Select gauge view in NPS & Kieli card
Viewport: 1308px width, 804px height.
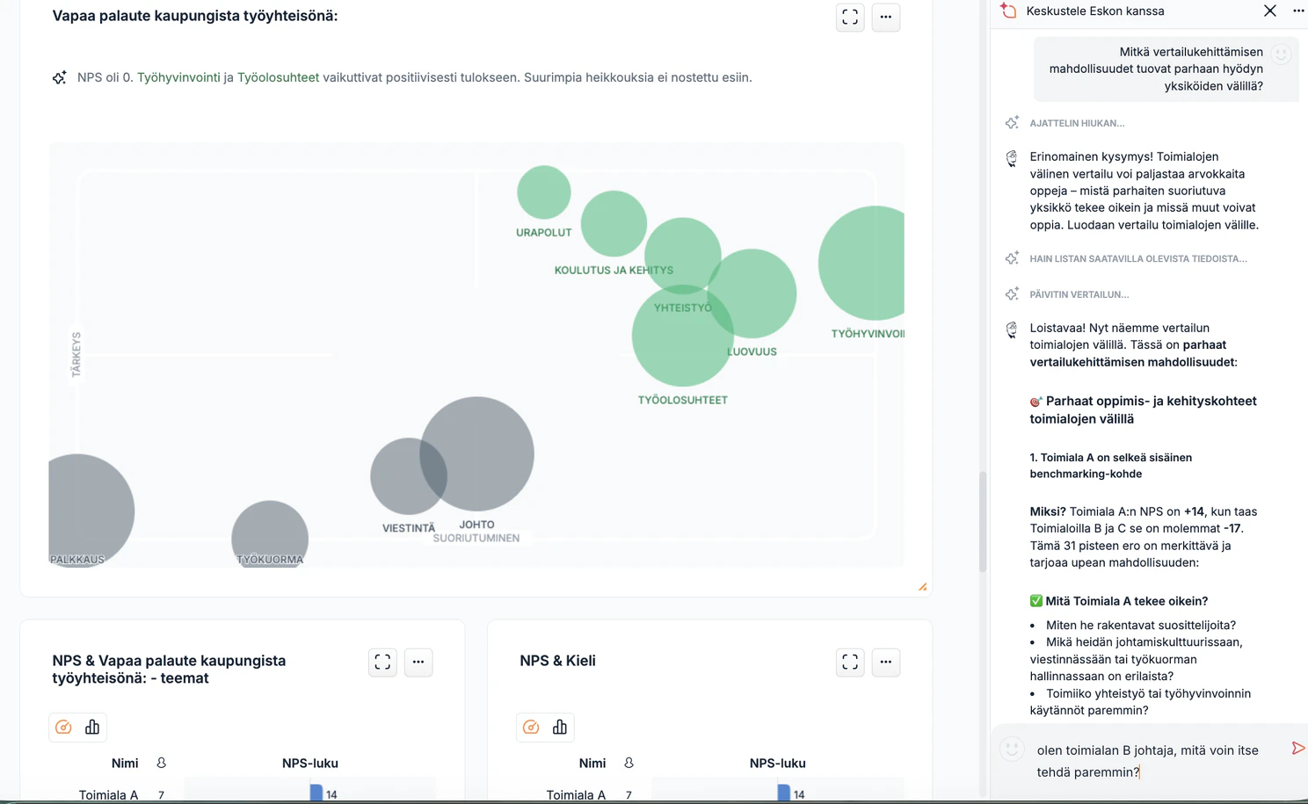[531, 727]
